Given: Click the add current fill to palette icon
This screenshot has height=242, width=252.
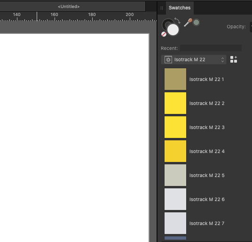Looking at the screenshot, I should tap(234, 59).
